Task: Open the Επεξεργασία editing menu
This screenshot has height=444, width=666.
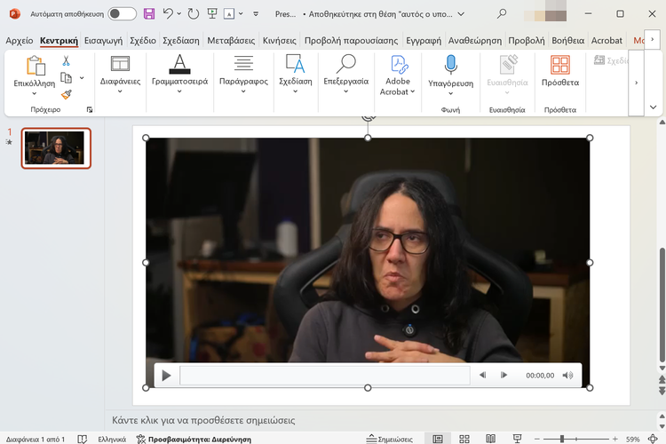Action: (345, 75)
